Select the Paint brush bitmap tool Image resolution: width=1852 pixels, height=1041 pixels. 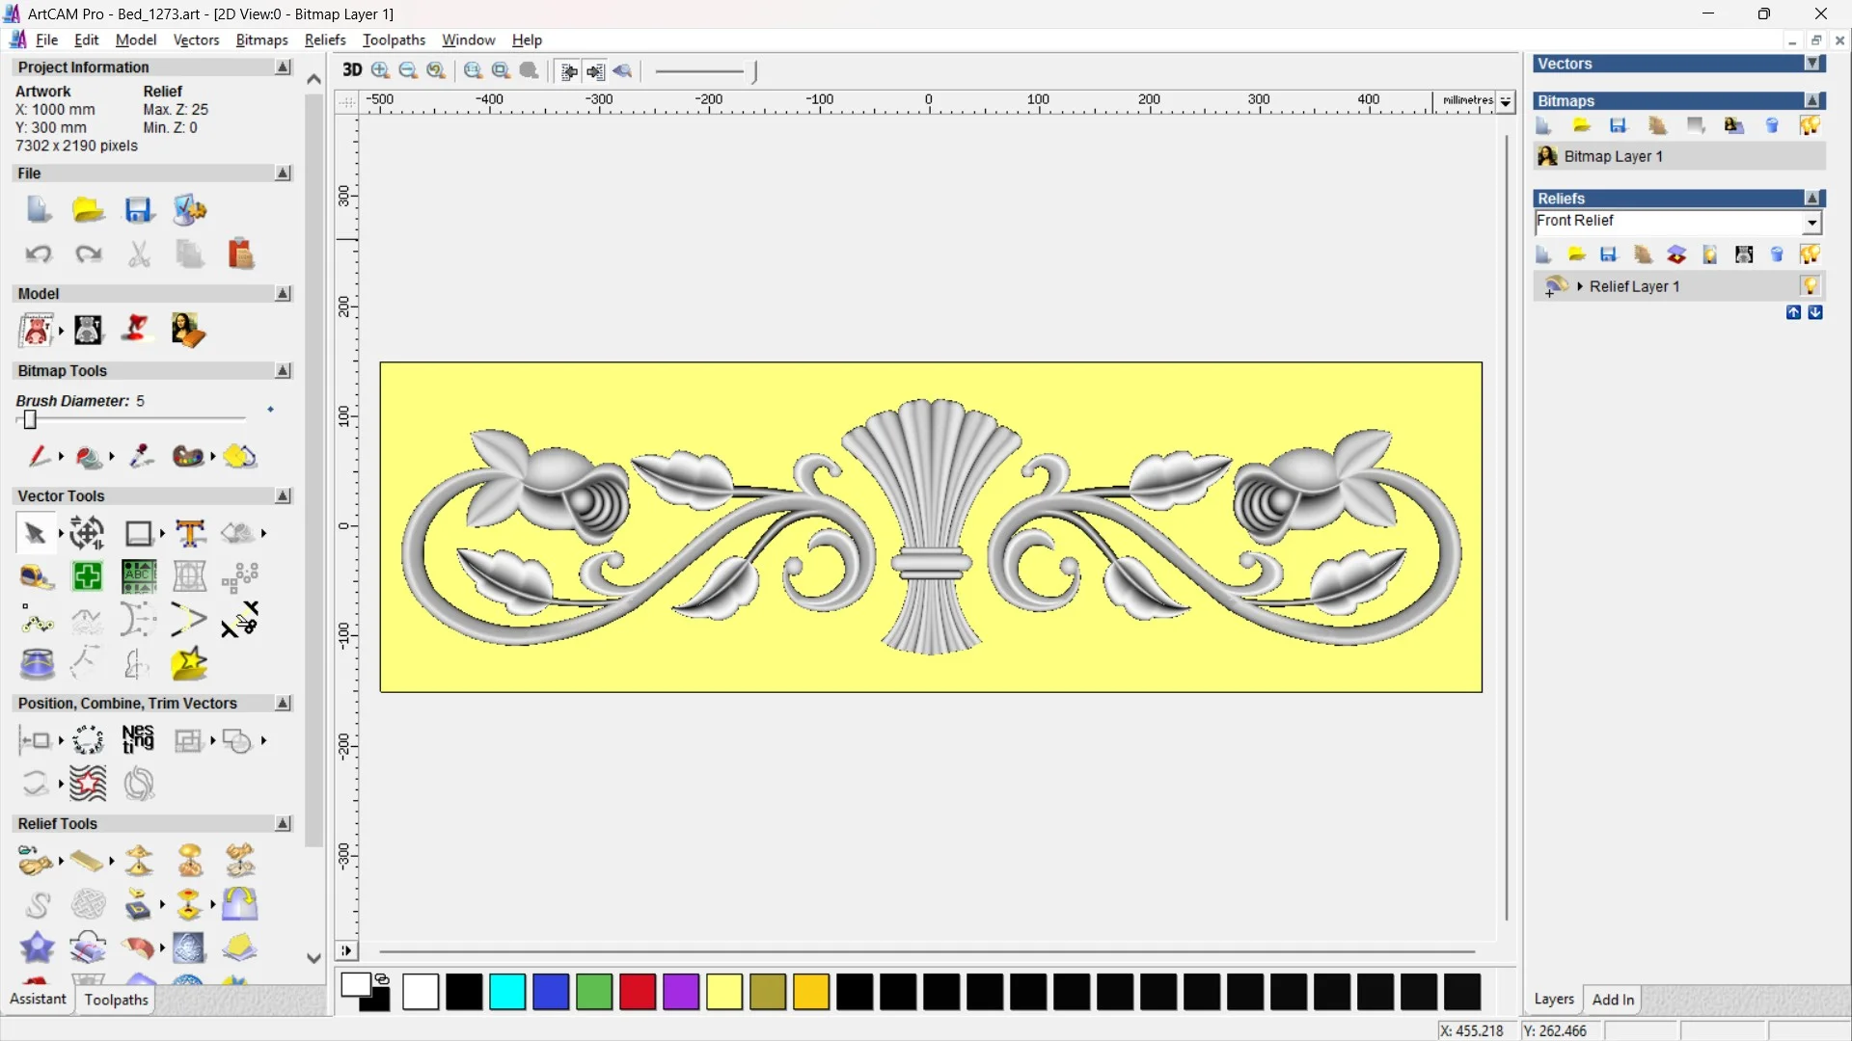tap(38, 456)
